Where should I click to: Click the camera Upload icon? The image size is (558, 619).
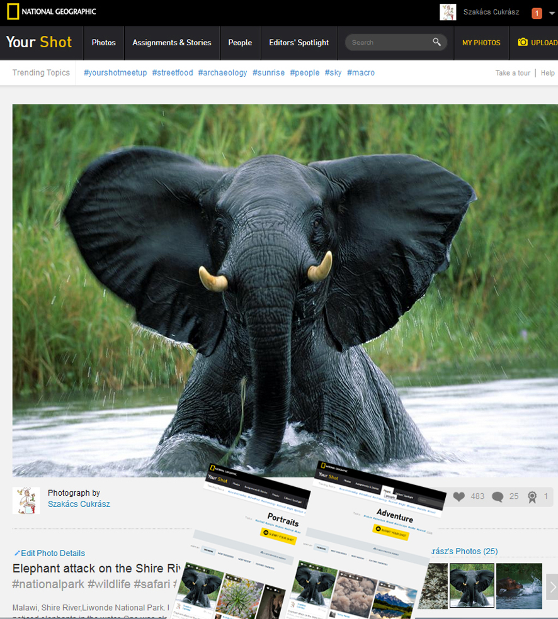[523, 42]
